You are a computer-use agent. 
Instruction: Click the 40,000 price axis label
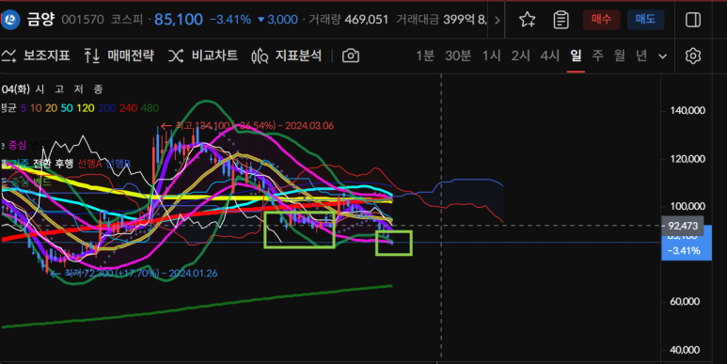point(685,350)
